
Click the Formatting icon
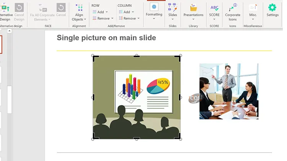pyautogui.click(x=154, y=7)
